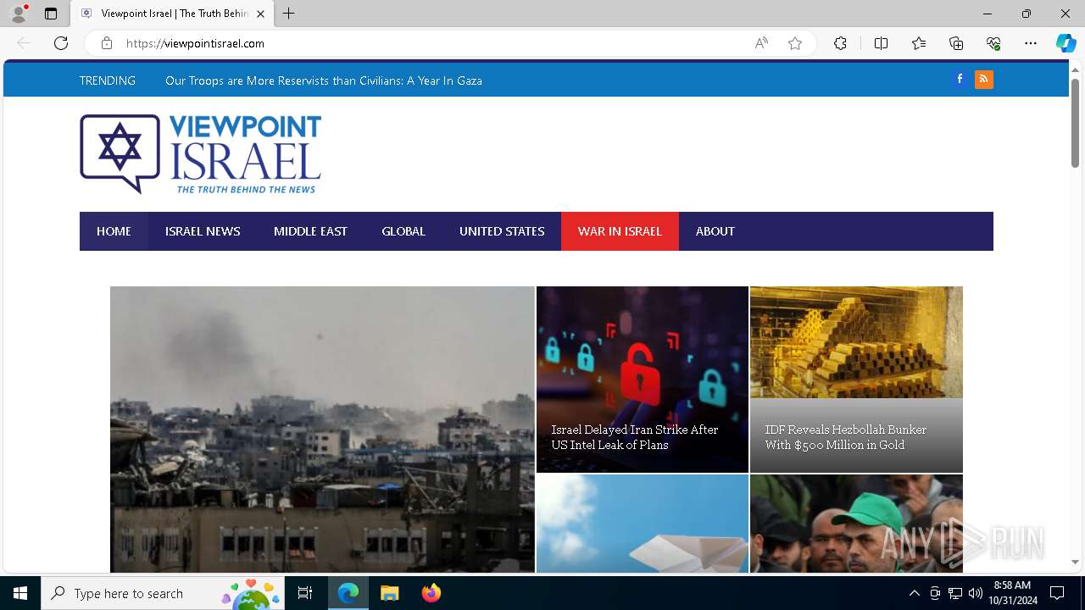Open the Copilot sidebar
1085x610 pixels.
[1066, 43]
